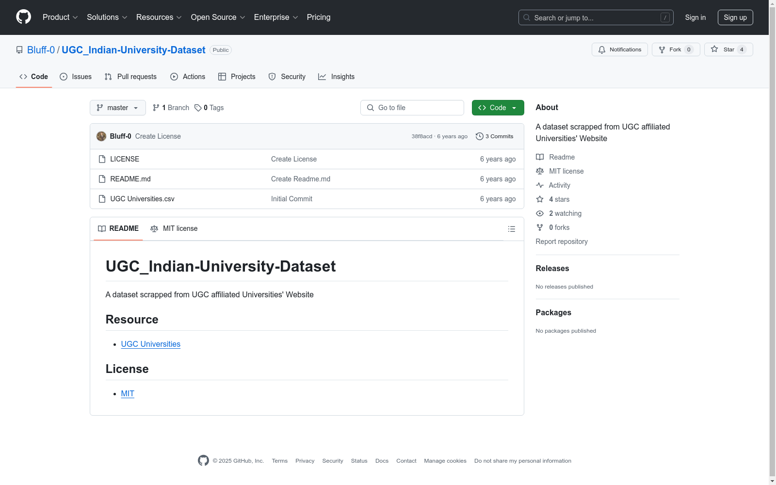
Task: Open the Pricing page
Action: pos(319,17)
